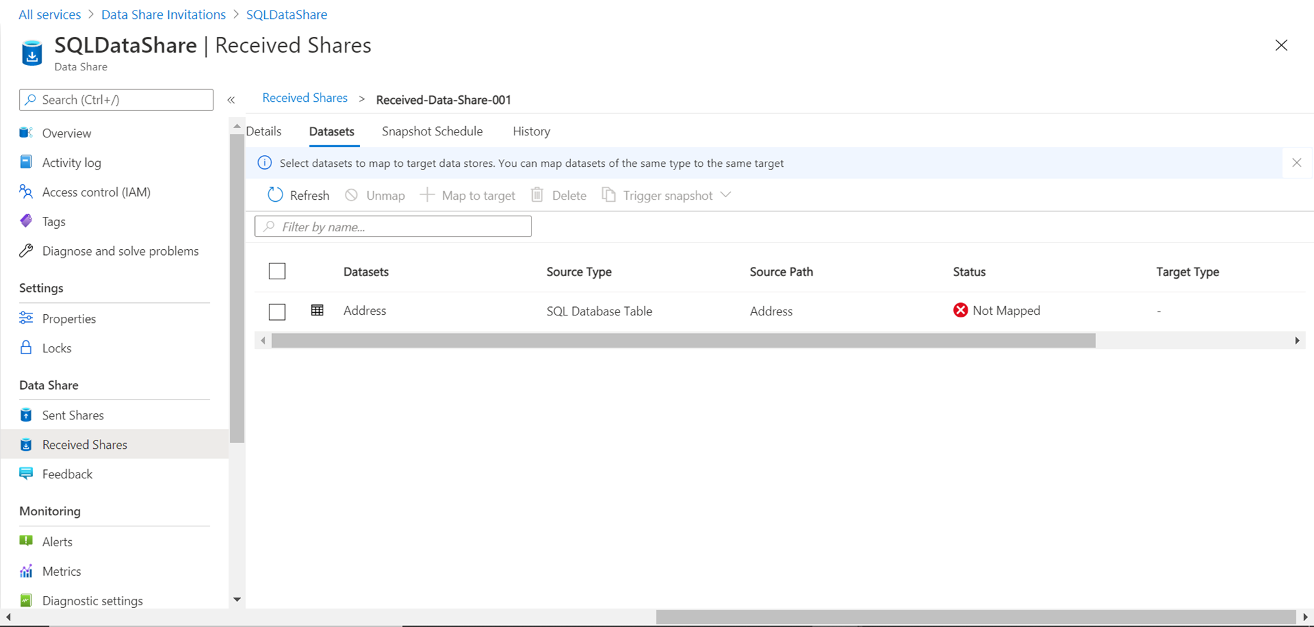Click the Locks padlock icon
Viewport: 1314px width, 627px height.
click(x=26, y=348)
